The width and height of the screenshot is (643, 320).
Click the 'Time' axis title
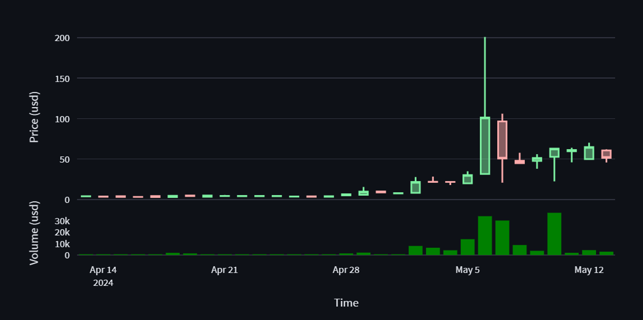[x=346, y=303]
